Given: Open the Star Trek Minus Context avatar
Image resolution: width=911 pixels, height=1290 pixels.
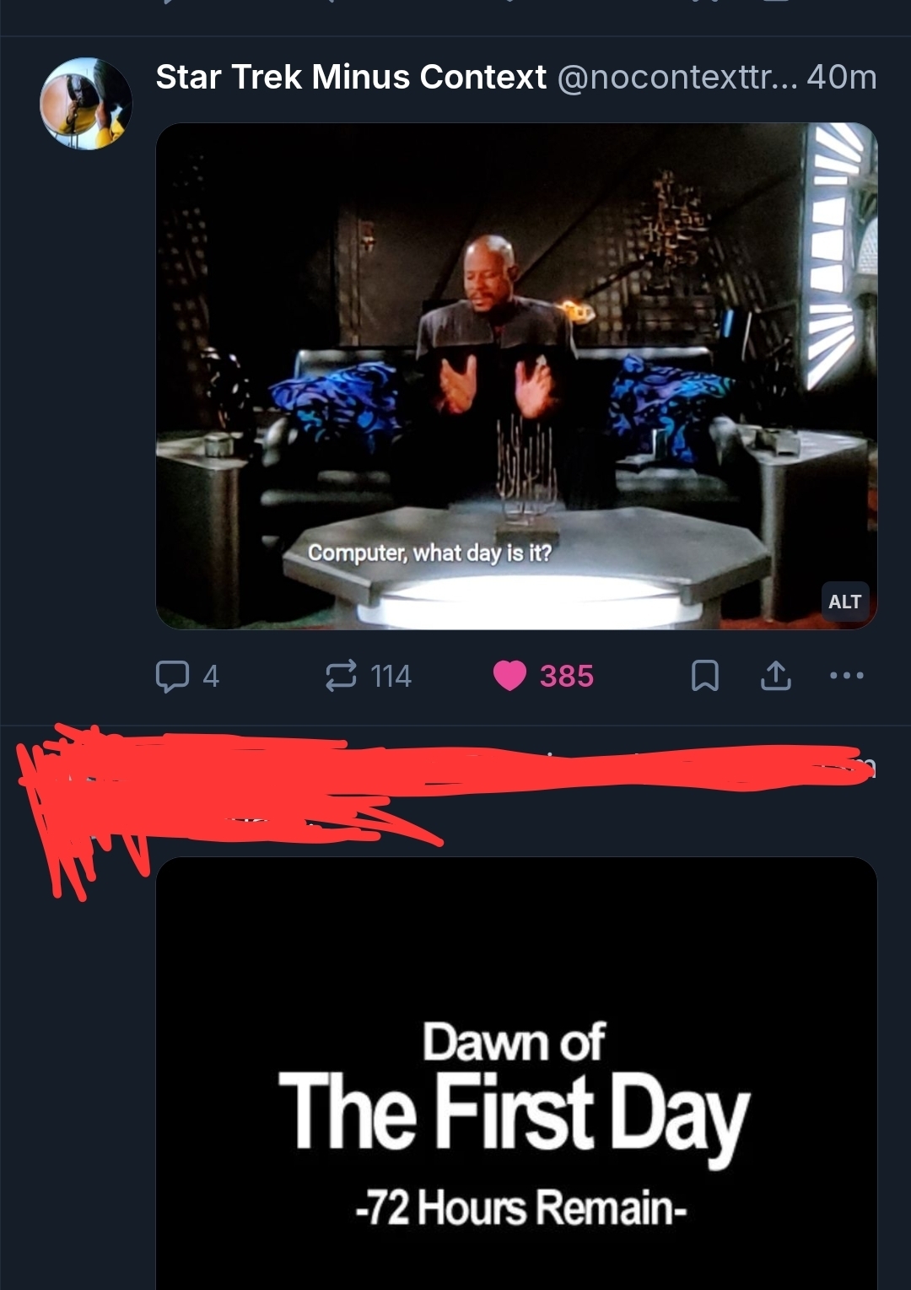Looking at the screenshot, I should pos(85,103).
